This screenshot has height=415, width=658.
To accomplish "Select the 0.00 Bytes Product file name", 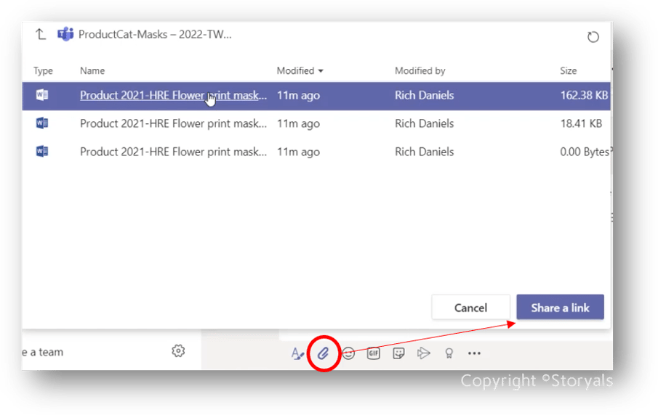I will [x=173, y=152].
